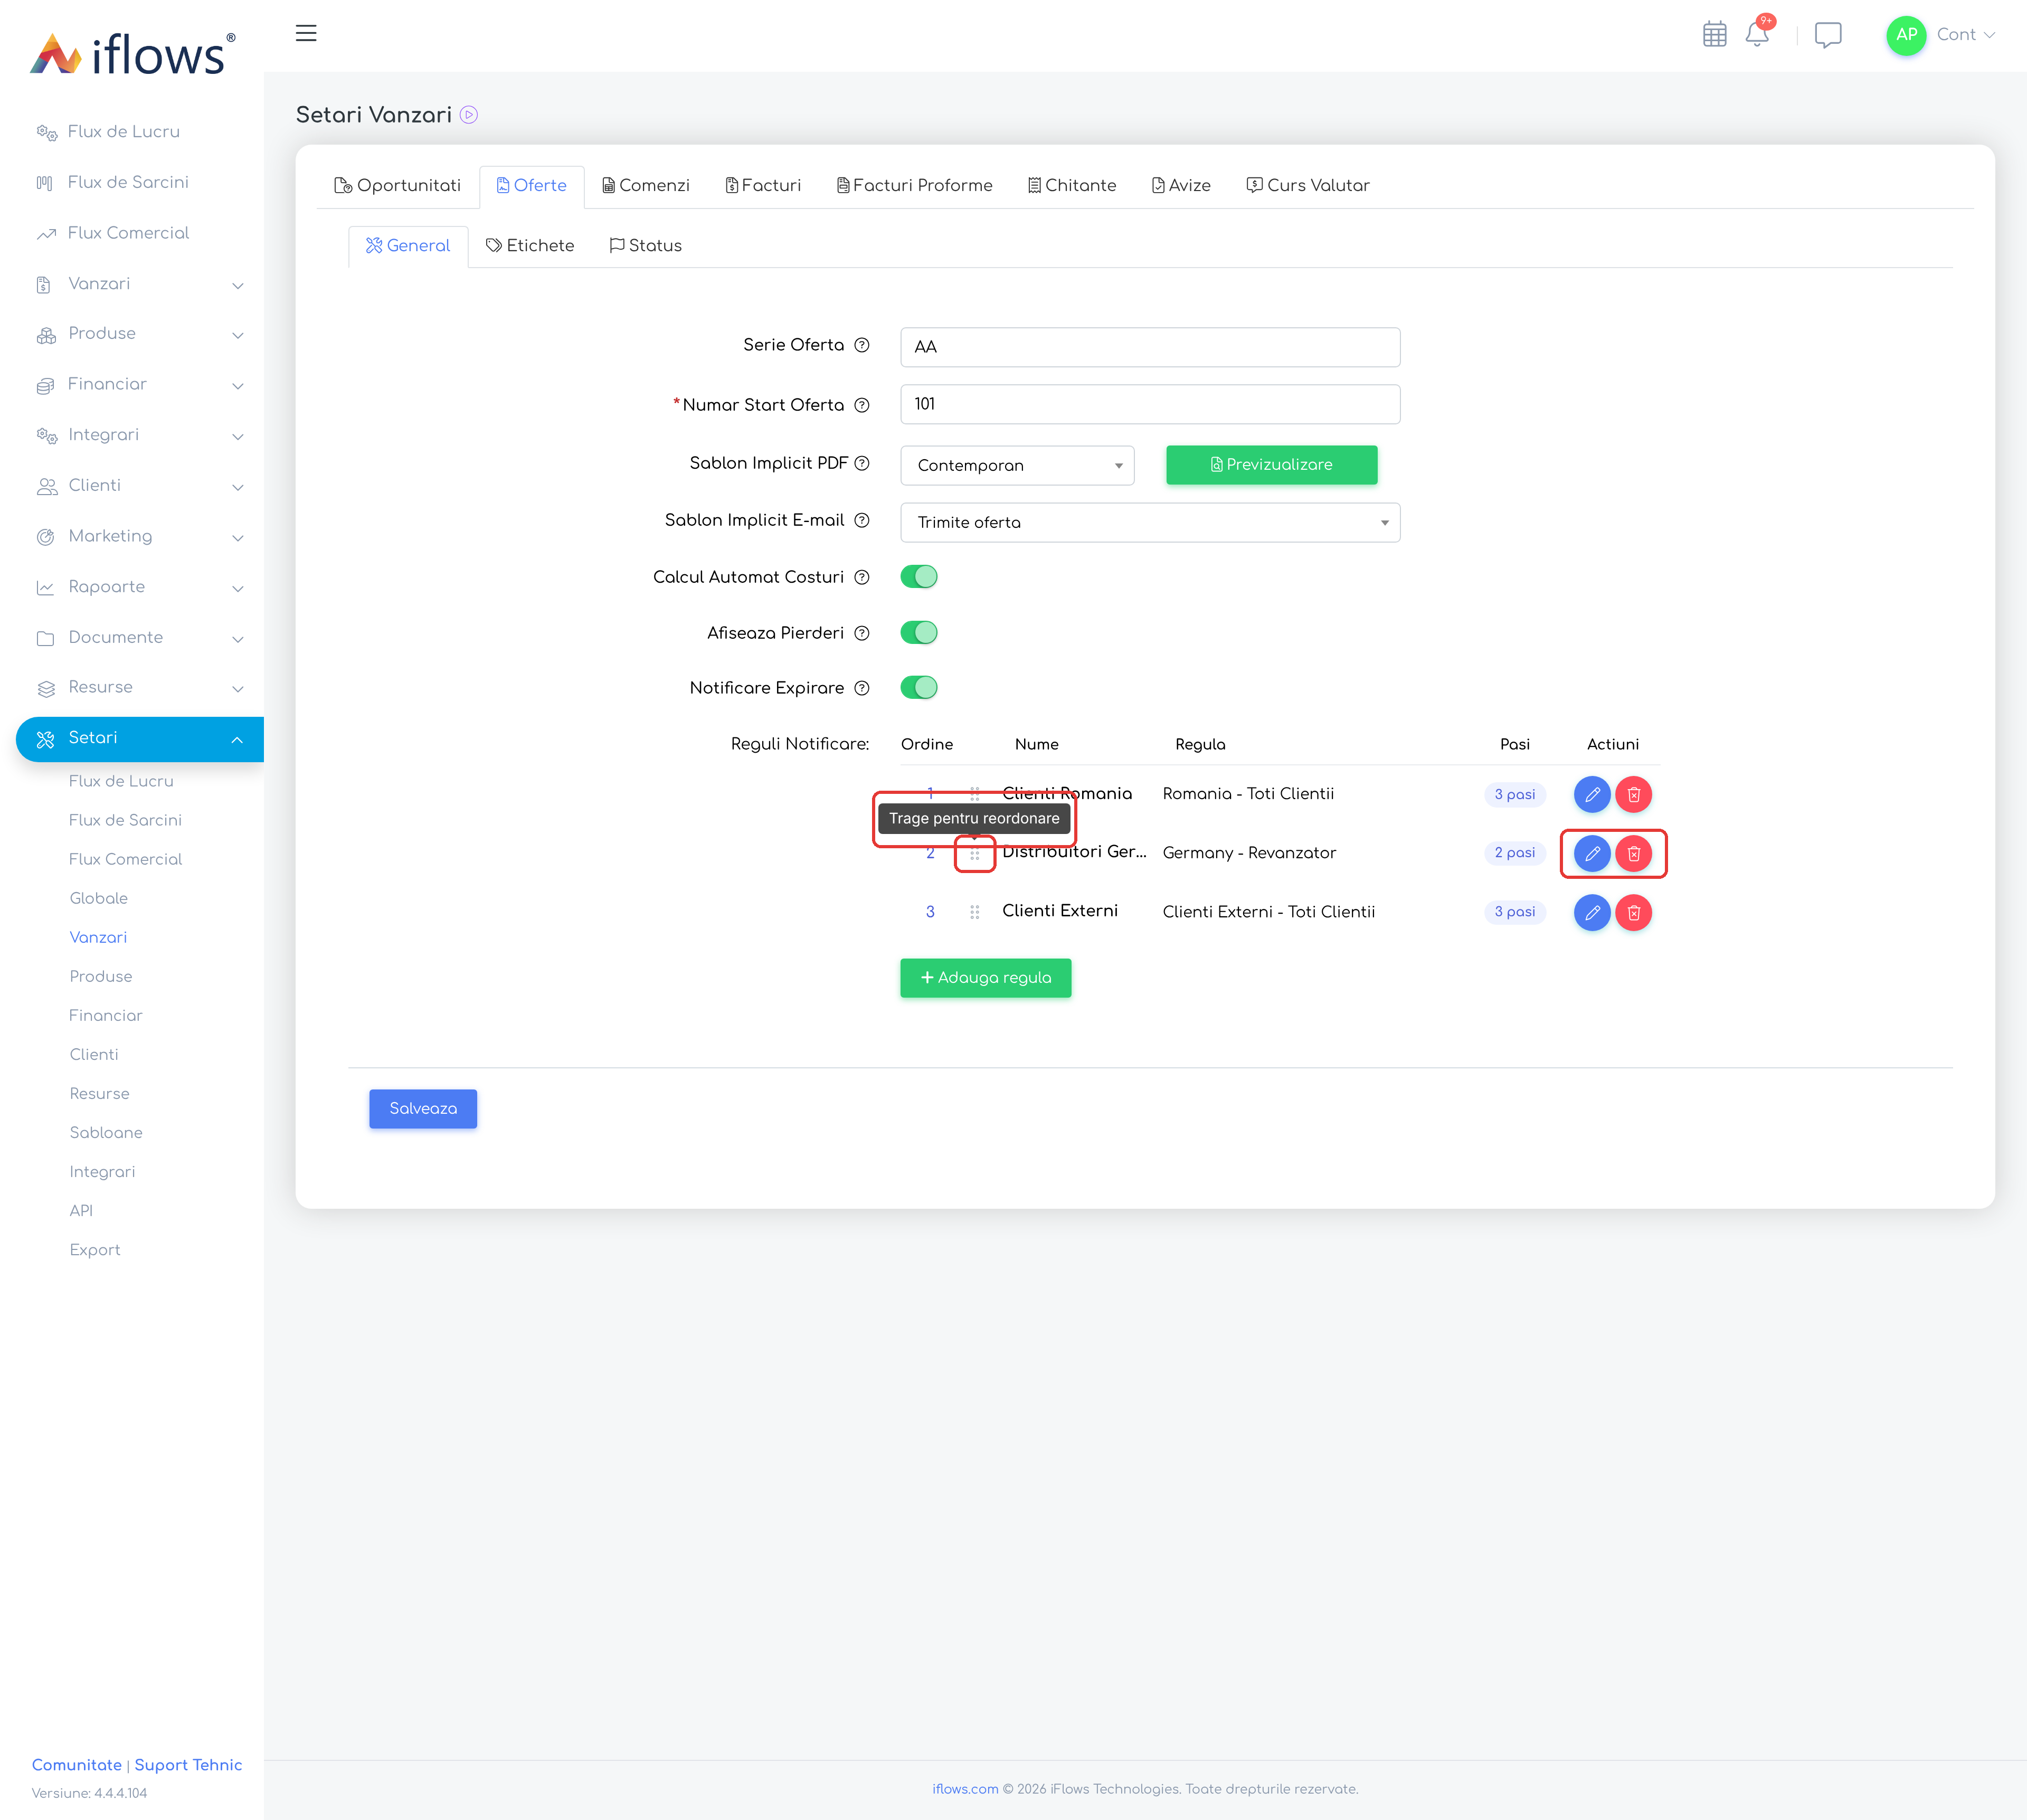Click the Numar Start Oferta field

point(1150,404)
